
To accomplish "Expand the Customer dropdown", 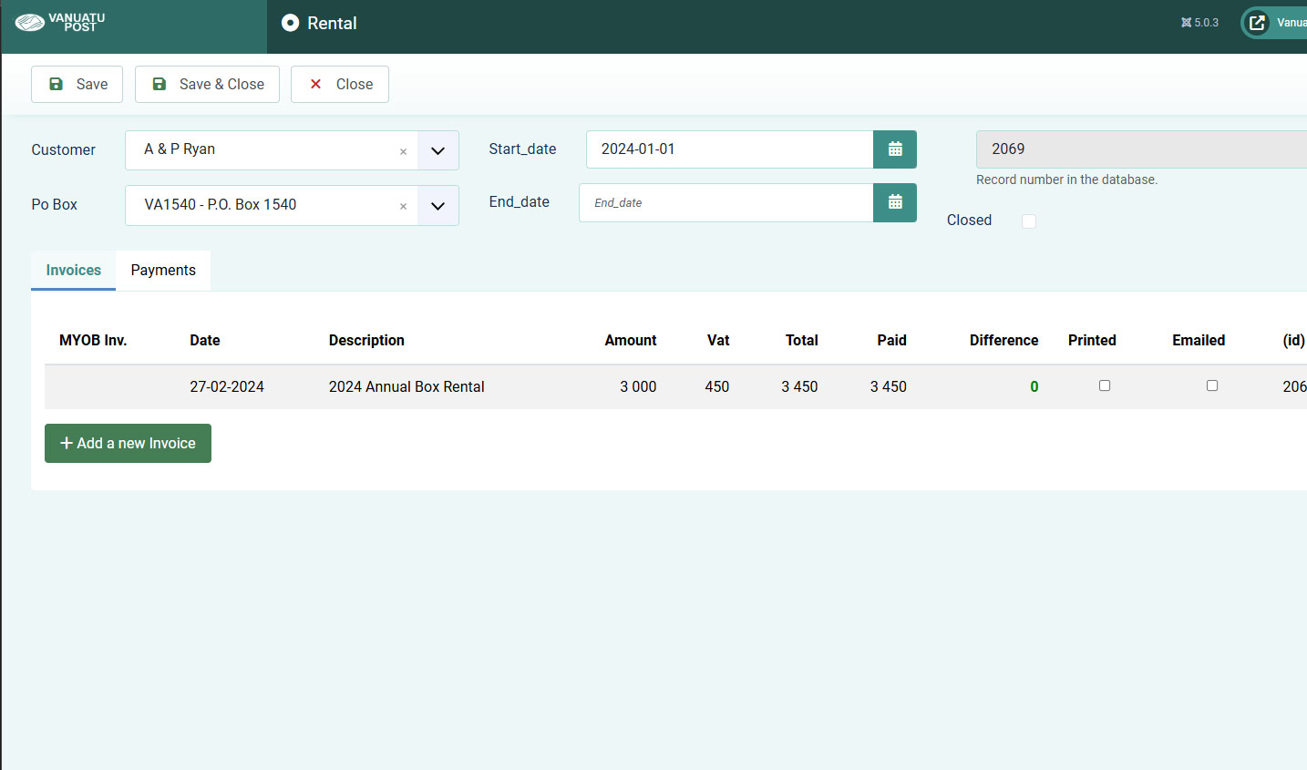I will (437, 151).
